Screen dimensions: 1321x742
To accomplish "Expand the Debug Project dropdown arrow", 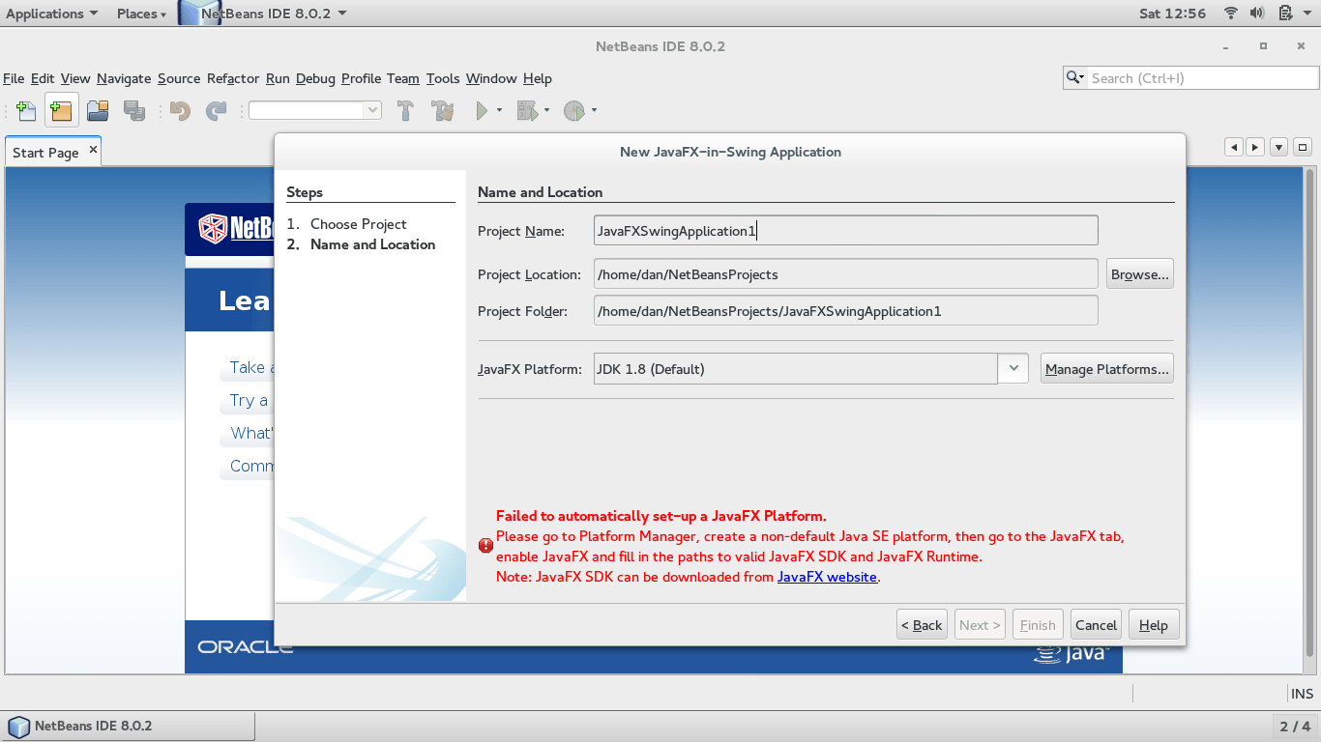I will (546, 110).
